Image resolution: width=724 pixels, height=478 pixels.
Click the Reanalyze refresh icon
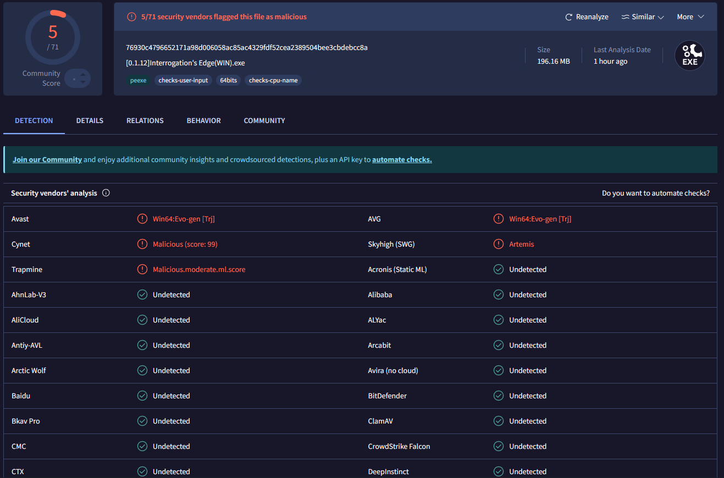click(569, 17)
